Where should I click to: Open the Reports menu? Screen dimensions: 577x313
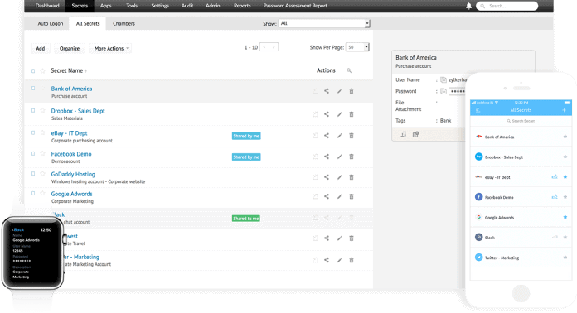click(x=242, y=6)
